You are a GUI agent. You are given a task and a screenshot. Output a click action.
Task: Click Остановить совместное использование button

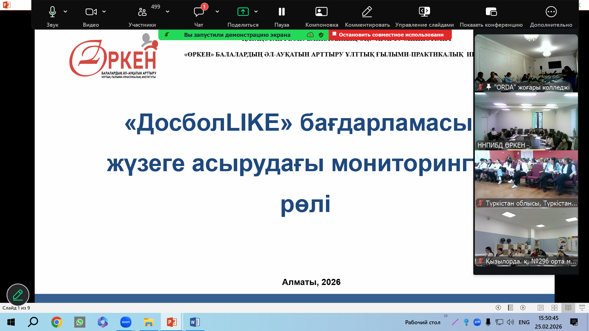[x=390, y=35]
